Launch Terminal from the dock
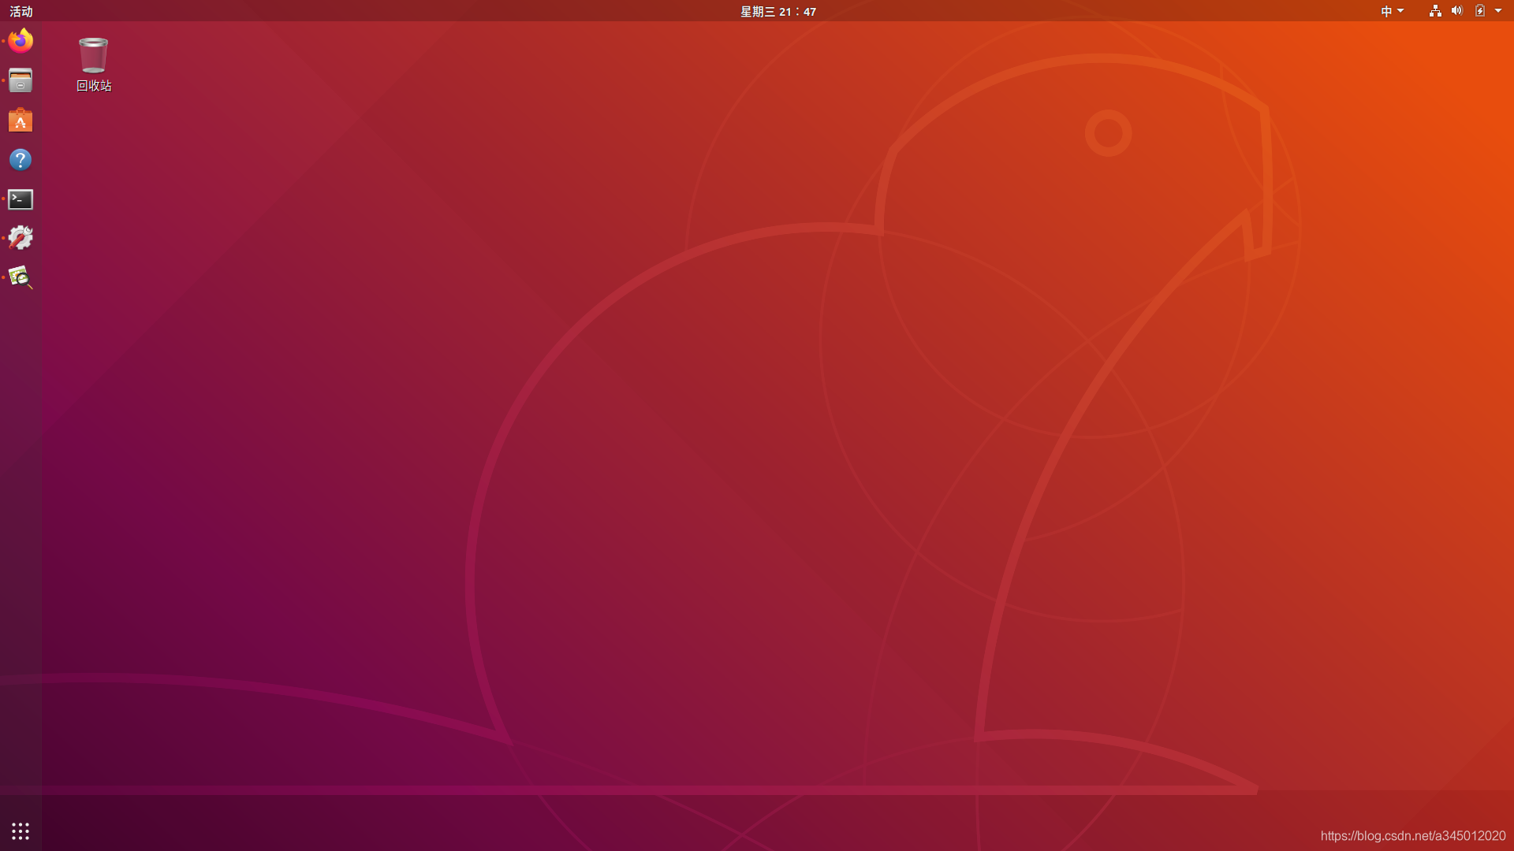Viewport: 1514px width, 851px height. tap(21, 199)
